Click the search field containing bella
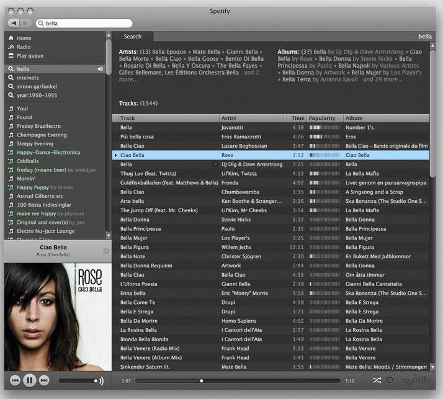 click(84, 23)
